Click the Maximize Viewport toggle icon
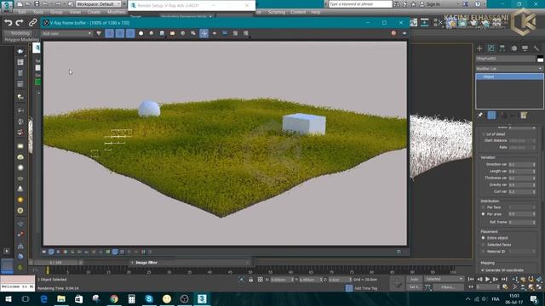Image resolution: width=545 pixels, height=306 pixels. [x=539, y=287]
